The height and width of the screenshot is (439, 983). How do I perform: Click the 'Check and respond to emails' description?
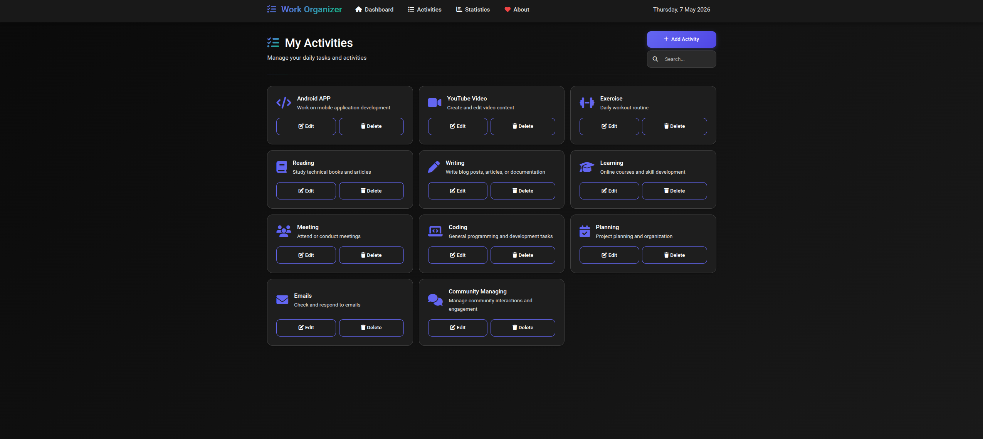(327, 305)
